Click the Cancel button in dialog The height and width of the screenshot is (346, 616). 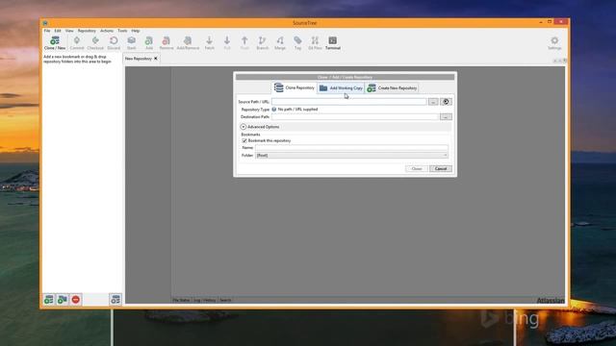point(441,169)
